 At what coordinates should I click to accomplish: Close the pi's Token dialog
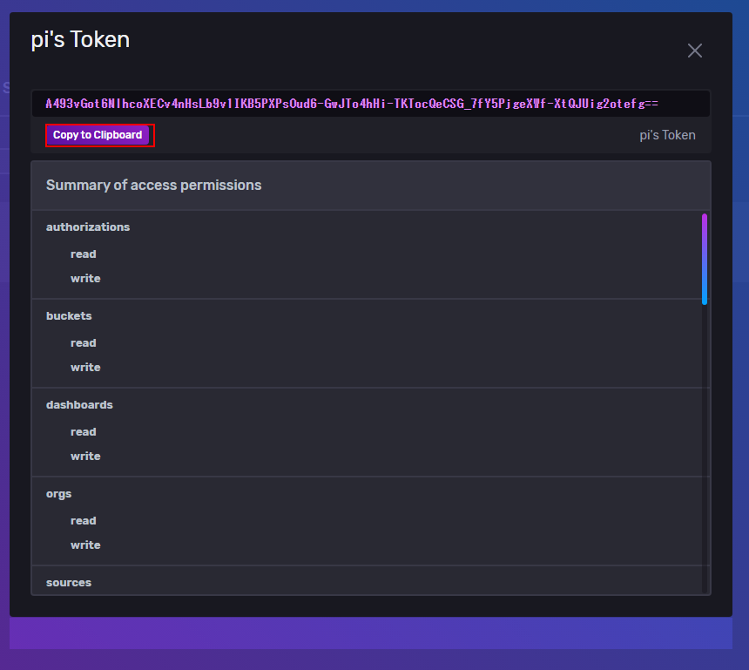coord(694,51)
